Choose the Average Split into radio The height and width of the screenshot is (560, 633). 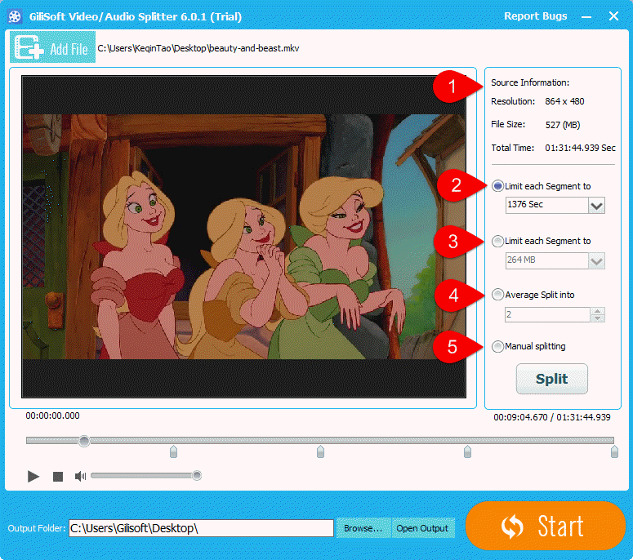[x=497, y=295]
